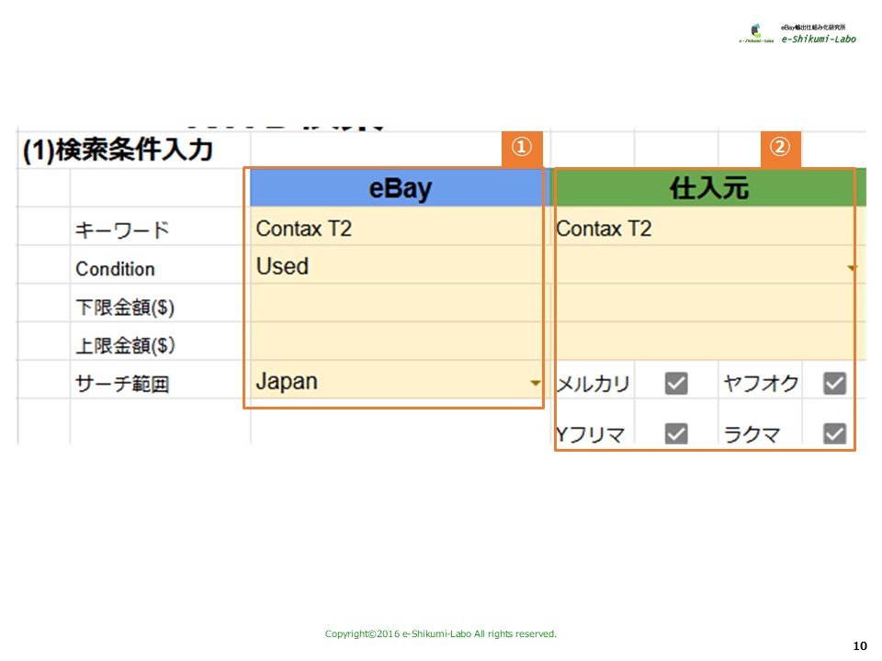Click the slide page number 10
The width and height of the screenshot is (882, 661).
tap(860, 645)
